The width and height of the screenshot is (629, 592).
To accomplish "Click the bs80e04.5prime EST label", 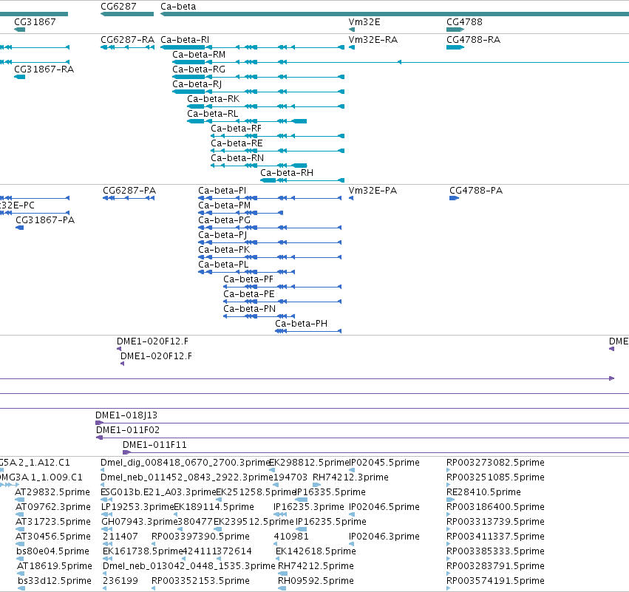I will [52, 551].
